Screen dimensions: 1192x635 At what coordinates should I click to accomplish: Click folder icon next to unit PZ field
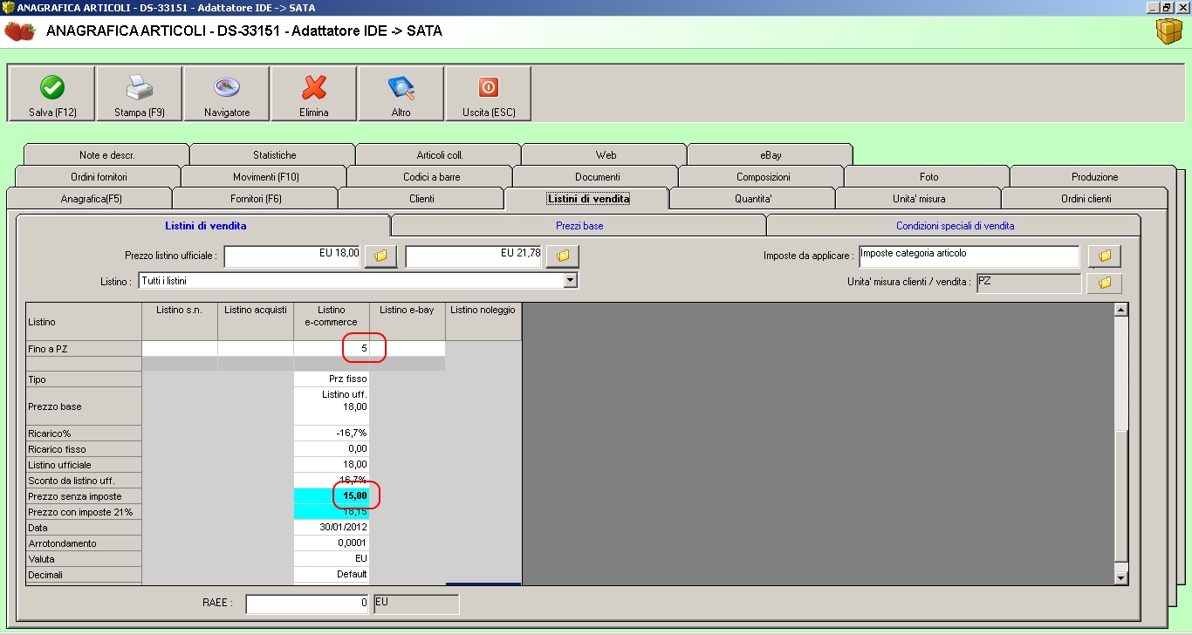(x=1104, y=283)
